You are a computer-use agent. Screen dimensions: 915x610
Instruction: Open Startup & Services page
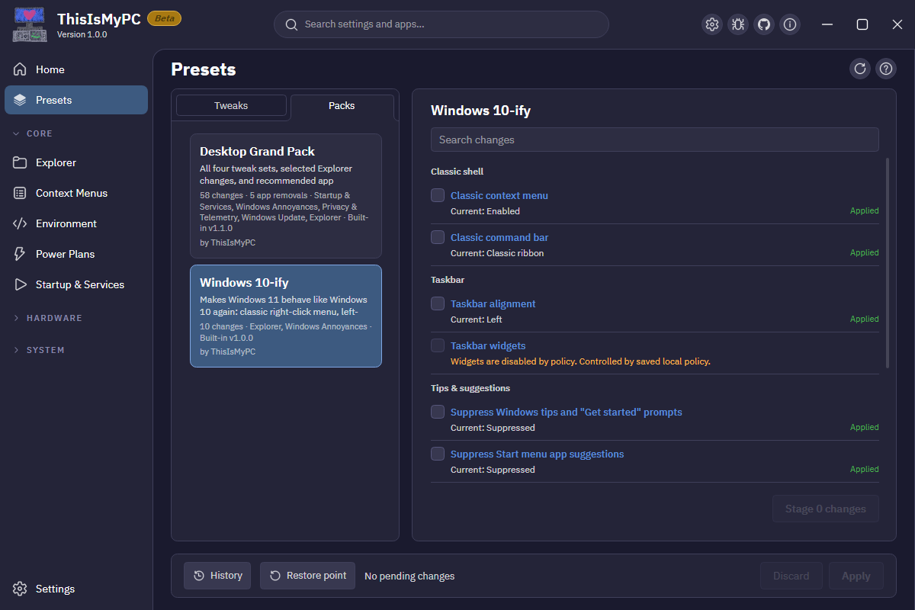(x=76, y=284)
